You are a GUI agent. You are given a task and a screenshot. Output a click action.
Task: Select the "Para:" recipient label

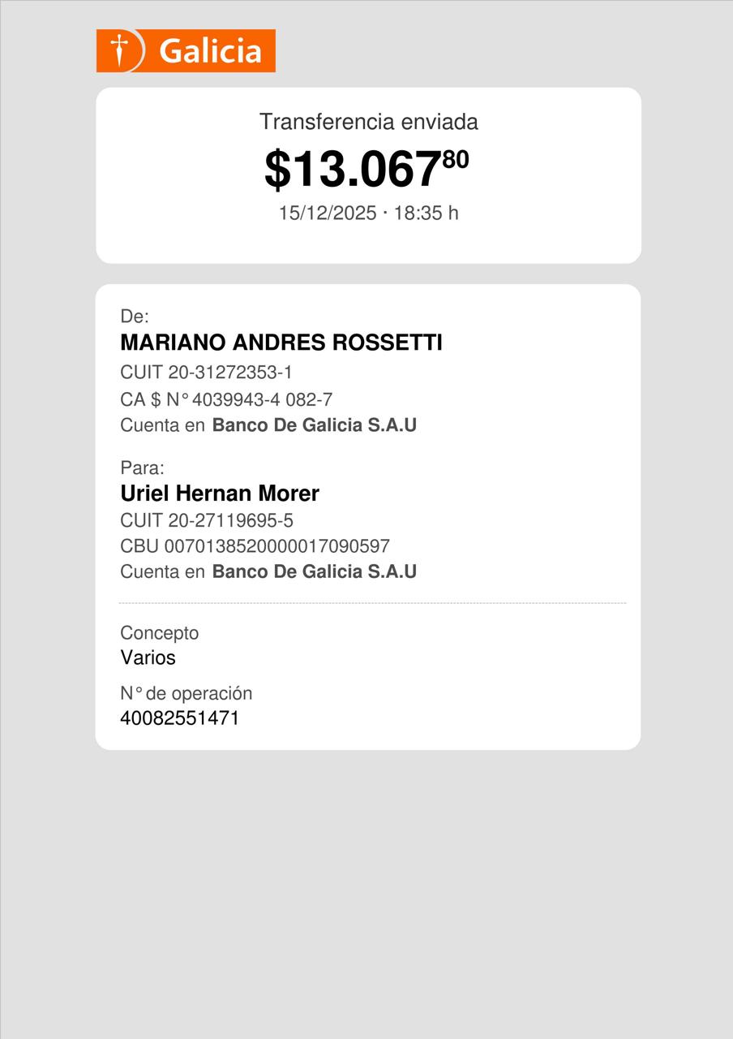(142, 468)
